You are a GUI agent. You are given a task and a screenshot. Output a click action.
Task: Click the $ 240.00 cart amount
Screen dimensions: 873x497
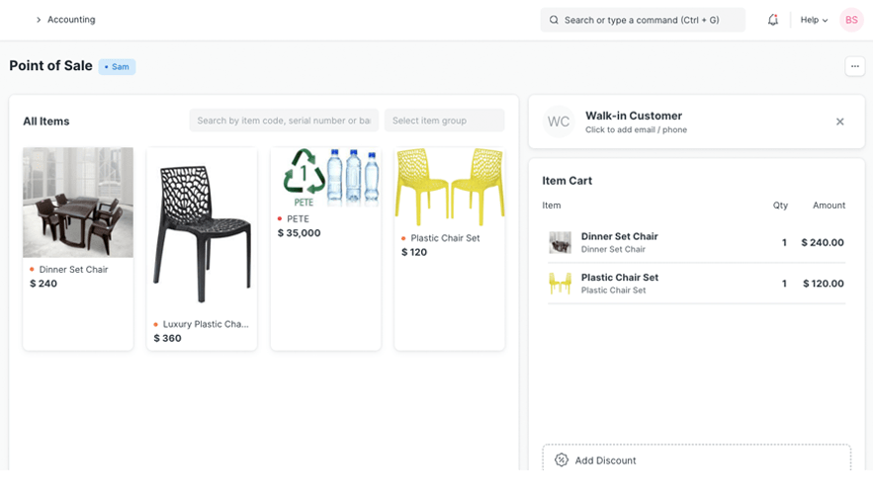(823, 243)
